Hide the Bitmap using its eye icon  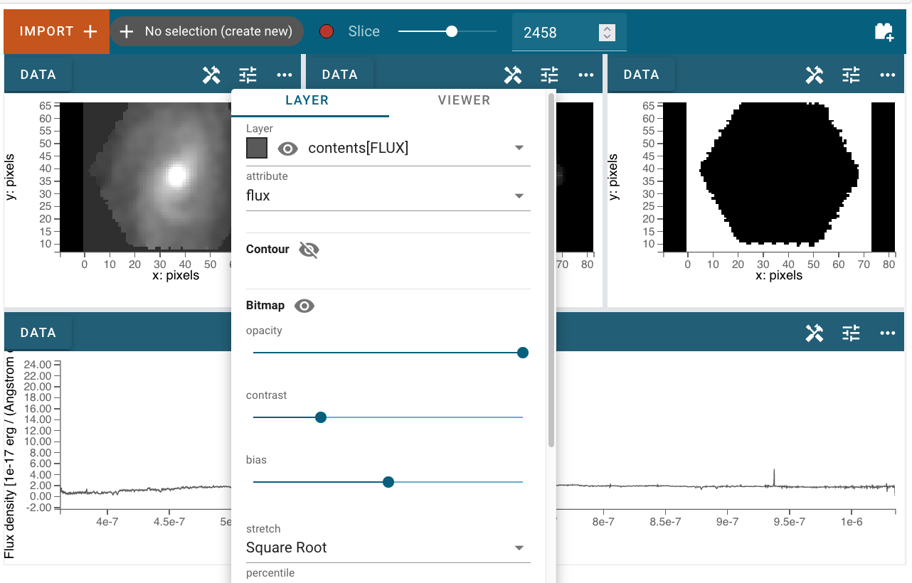coord(304,306)
